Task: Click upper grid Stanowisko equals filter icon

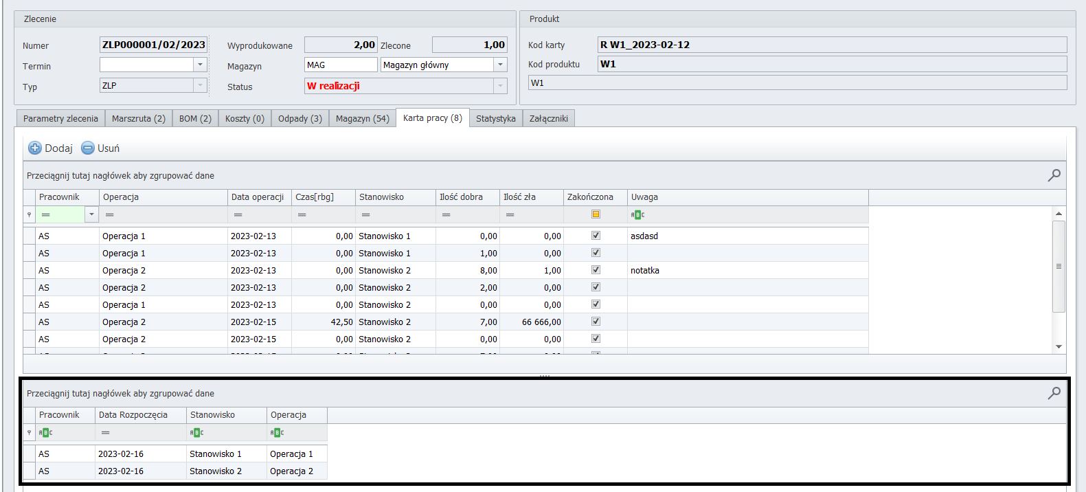Action: (x=365, y=215)
